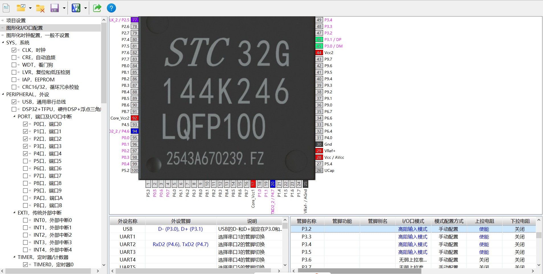This screenshot has height=274, width=543.
Task: Collapse the SYS 系统 tree node
Action: (3, 43)
